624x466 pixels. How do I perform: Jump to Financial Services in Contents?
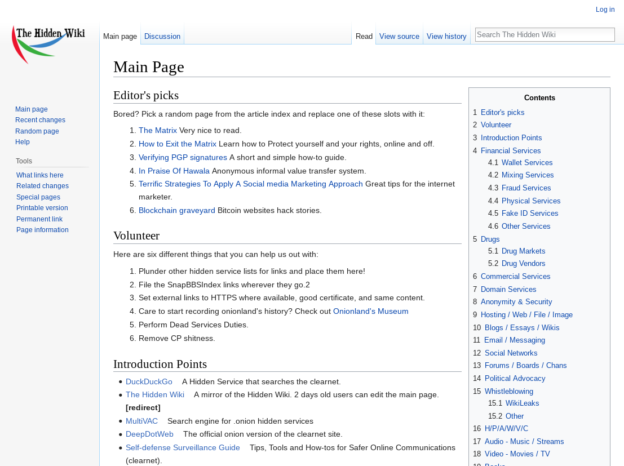click(x=511, y=151)
